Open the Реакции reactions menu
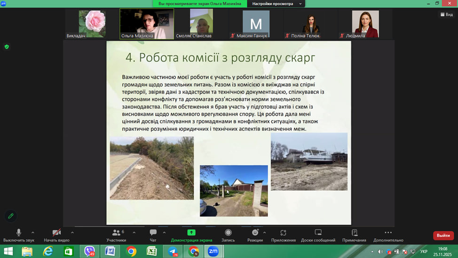This screenshot has width=458, height=258. pos(255,235)
